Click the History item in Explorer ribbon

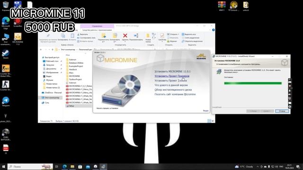pos(171,41)
